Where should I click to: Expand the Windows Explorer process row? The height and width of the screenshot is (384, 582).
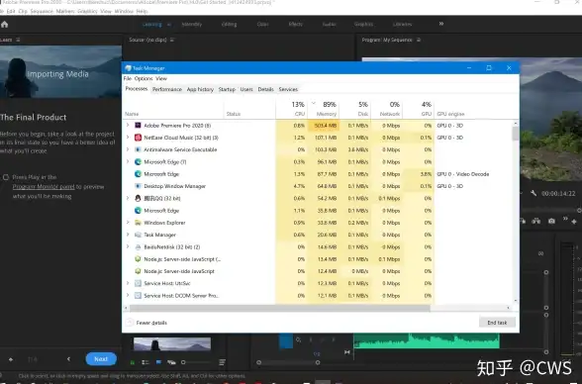point(128,223)
